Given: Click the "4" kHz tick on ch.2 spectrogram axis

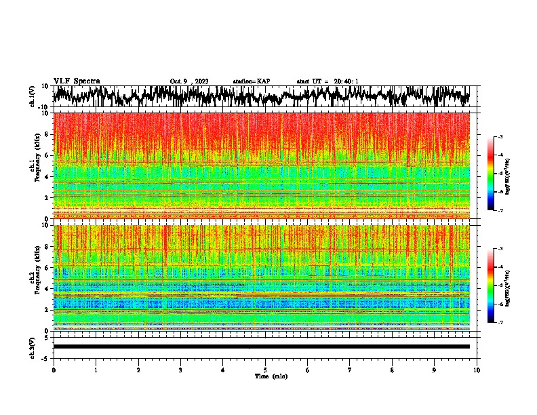Looking at the screenshot, I should coord(47,289).
